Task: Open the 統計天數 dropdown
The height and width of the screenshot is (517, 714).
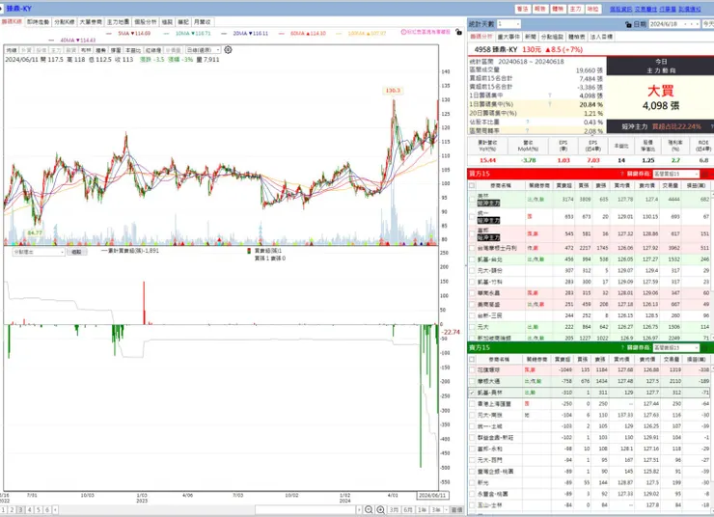Action: pos(508,24)
